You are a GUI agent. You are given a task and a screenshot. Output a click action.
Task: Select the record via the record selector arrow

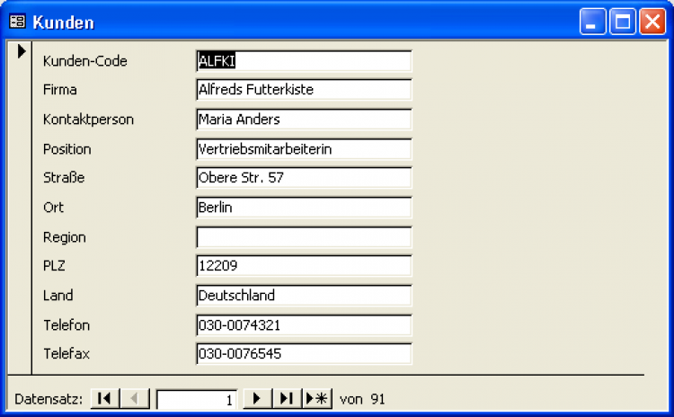[20, 52]
